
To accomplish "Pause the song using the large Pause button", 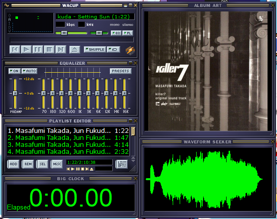I will tap(37, 50).
